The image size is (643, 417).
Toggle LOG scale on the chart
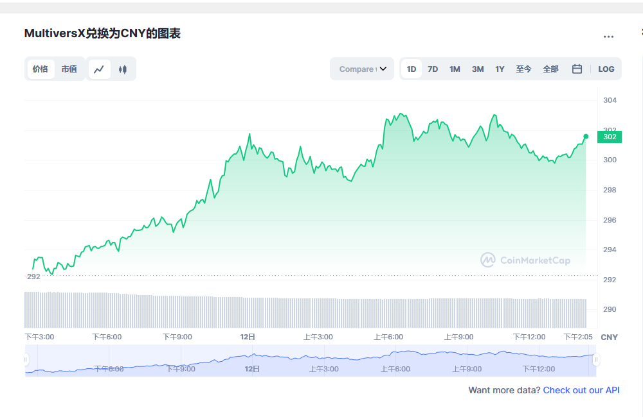pyautogui.click(x=606, y=69)
